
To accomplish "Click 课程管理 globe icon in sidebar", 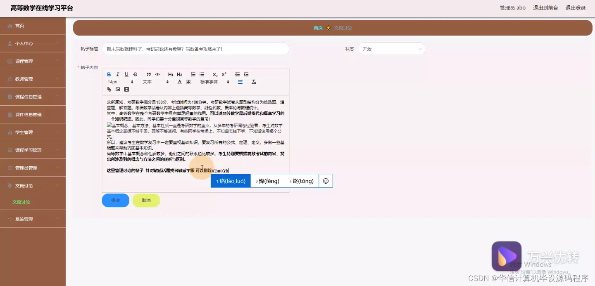I will click(10, 61).
